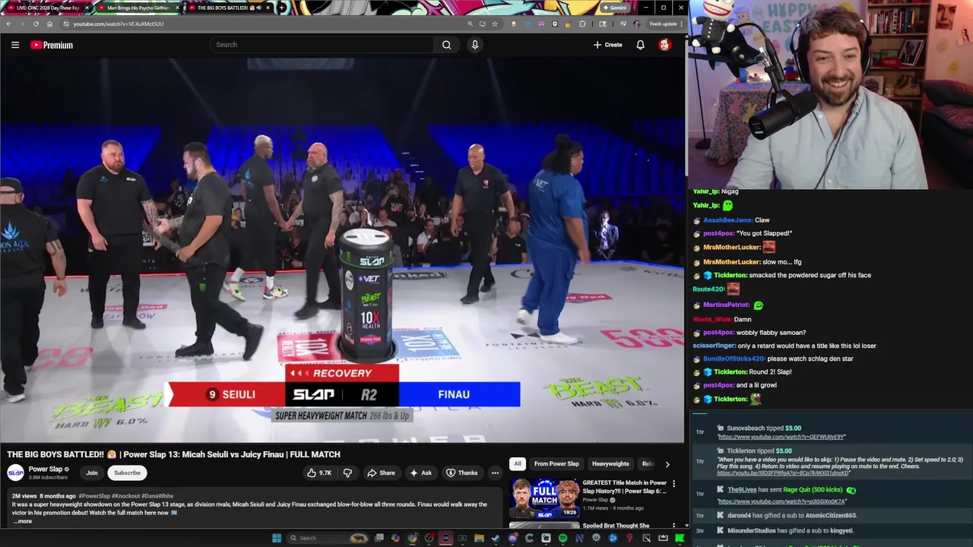Open Spoiled Brat Thought She video title

coord(616,525)
